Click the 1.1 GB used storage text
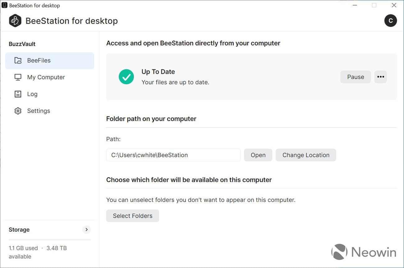Image resolution: width=404 pixels, height=268 pixels. click(23, 248)
